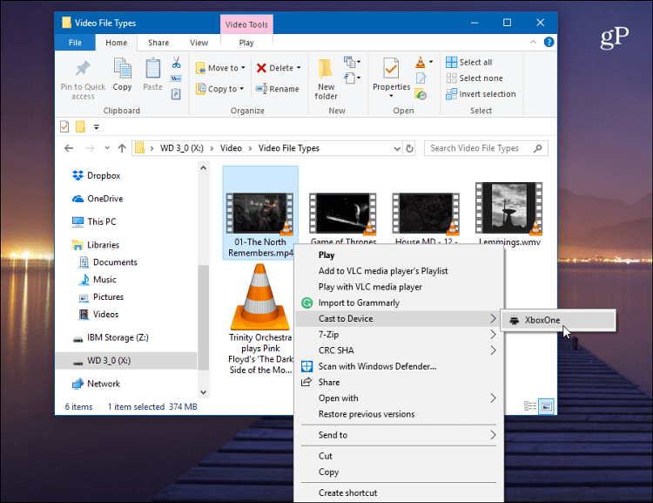This screenshot has height=503, width=653.
Task: Click the Paste shortcut icon in Clipboard
Action: pyautogui.click(x=176, y=94)
